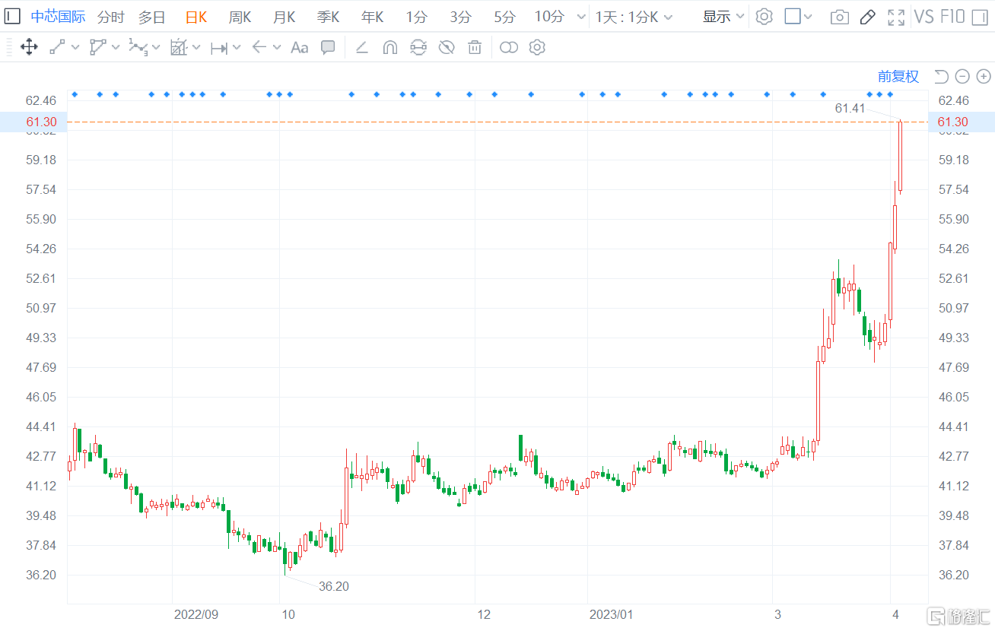
Task: Switch to the 周K tab
Action: click(x=240, y=17)
